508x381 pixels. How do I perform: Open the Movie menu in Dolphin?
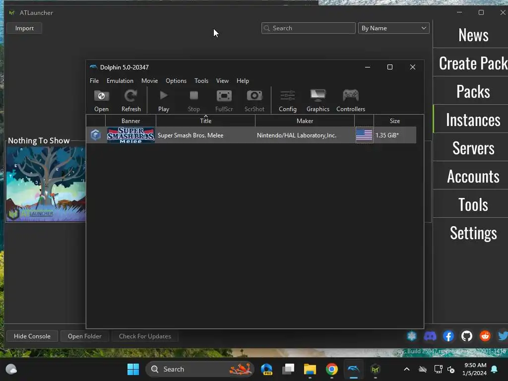(149, 81)
